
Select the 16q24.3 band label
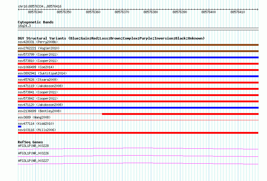pos(24,26)
